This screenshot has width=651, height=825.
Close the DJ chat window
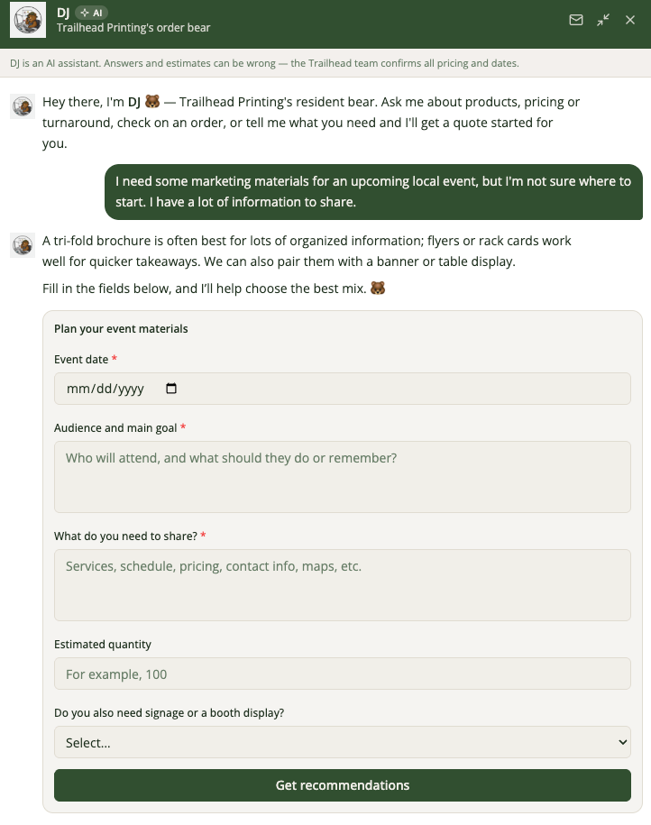(630, 20)
